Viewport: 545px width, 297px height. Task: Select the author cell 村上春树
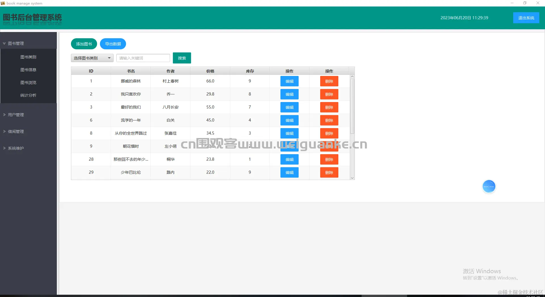pos(171,81)
